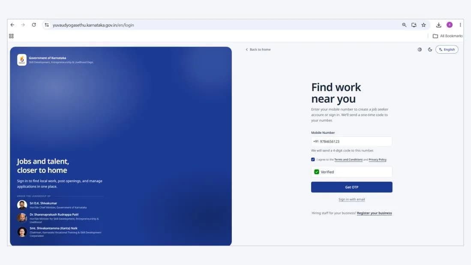Go back using the browser back arrow
Screen dimensions: 471x265
point(12,25)
